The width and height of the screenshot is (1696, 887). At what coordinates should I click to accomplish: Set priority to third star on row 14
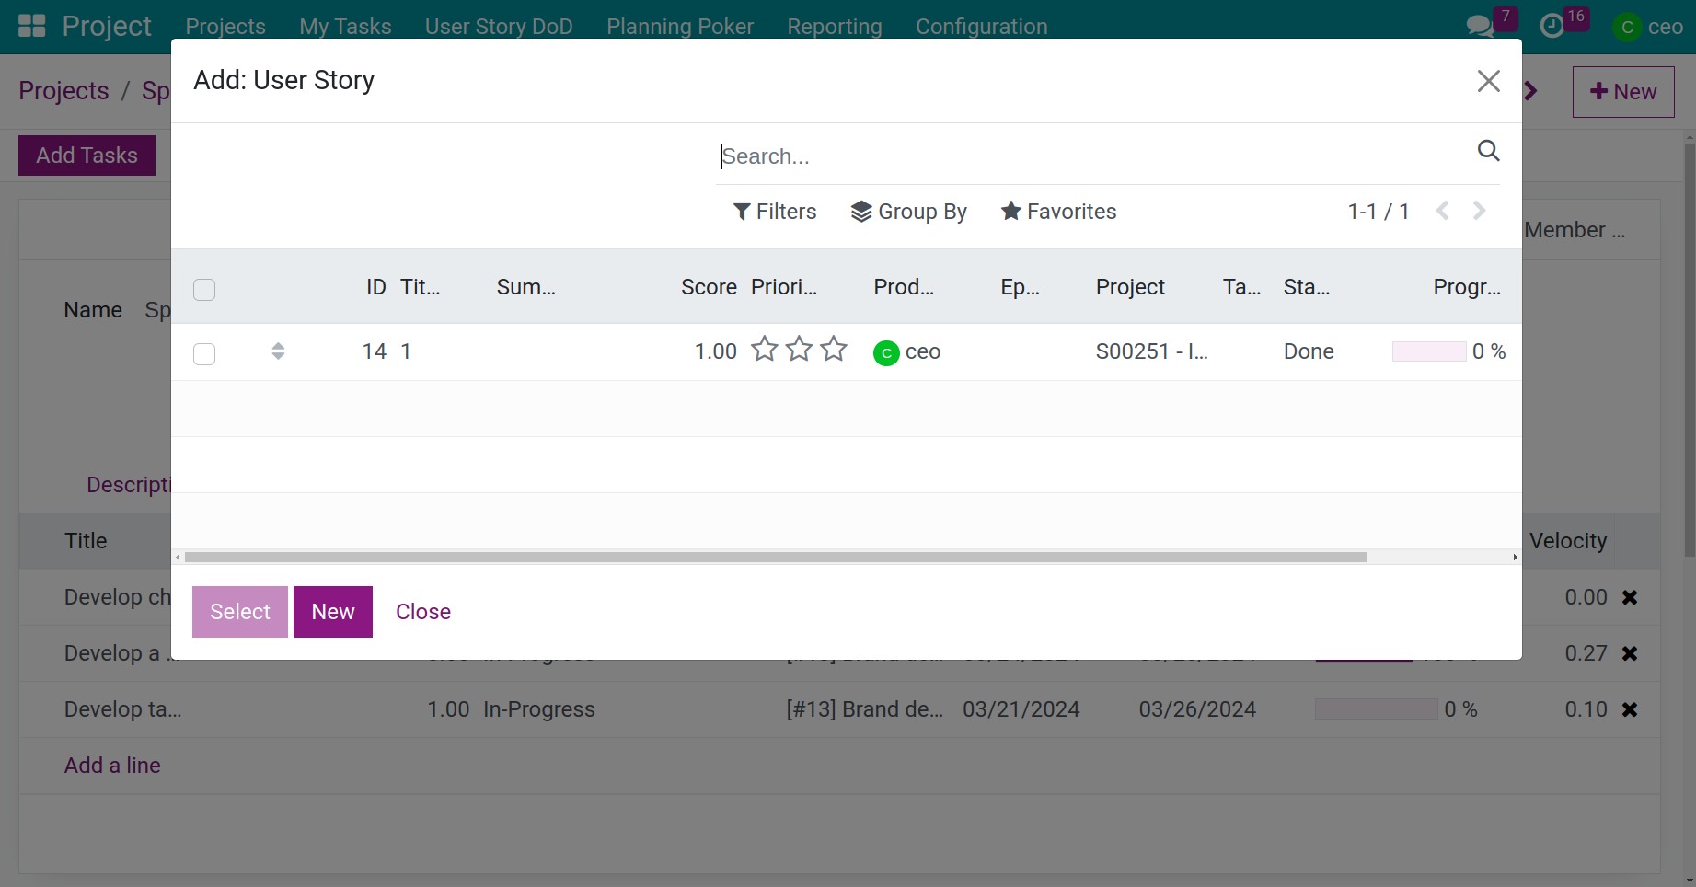point(834,350)
